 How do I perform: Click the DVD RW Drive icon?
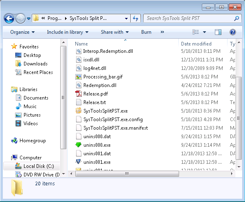[18, 174]
